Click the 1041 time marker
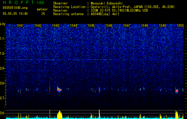Viewport: 187px width, 119px height. pyautogui.click(x=20, y=25)
